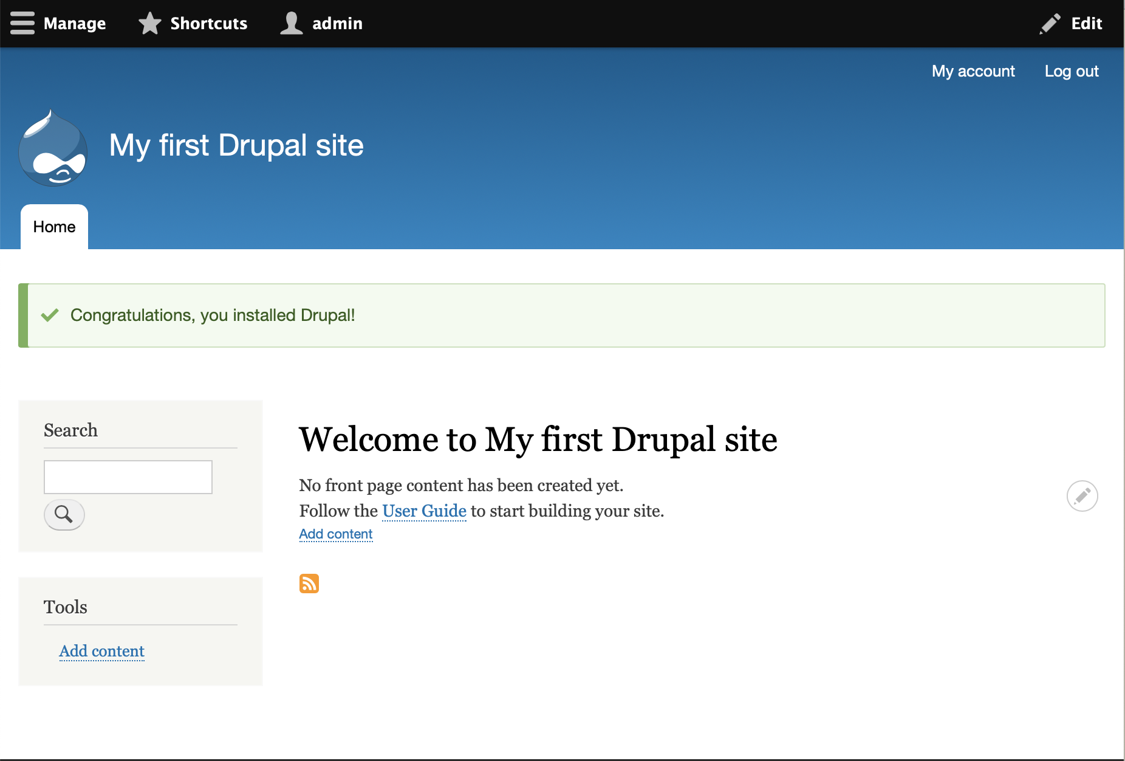1125x761 pixels.
Task: Open the User Guide link
Action: tap(424, 511)
